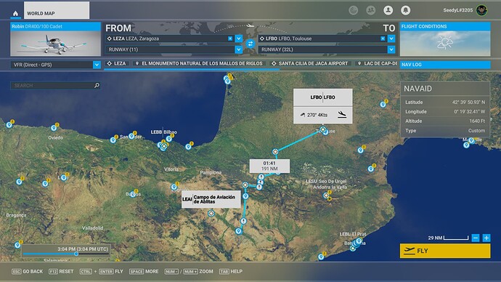Open the friends group icon

coord(370,10)
